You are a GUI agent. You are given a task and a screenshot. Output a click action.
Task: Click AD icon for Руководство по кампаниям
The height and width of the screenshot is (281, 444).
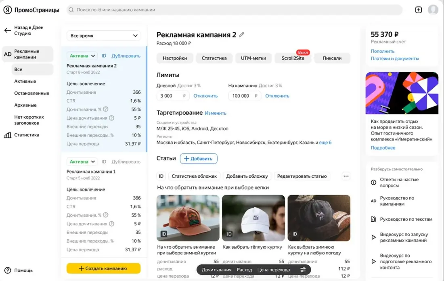pyautogui.click(x=373, y=201)
